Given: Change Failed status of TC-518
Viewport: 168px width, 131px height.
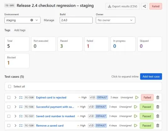Looking at the screenshot, I should coord(147,97).
